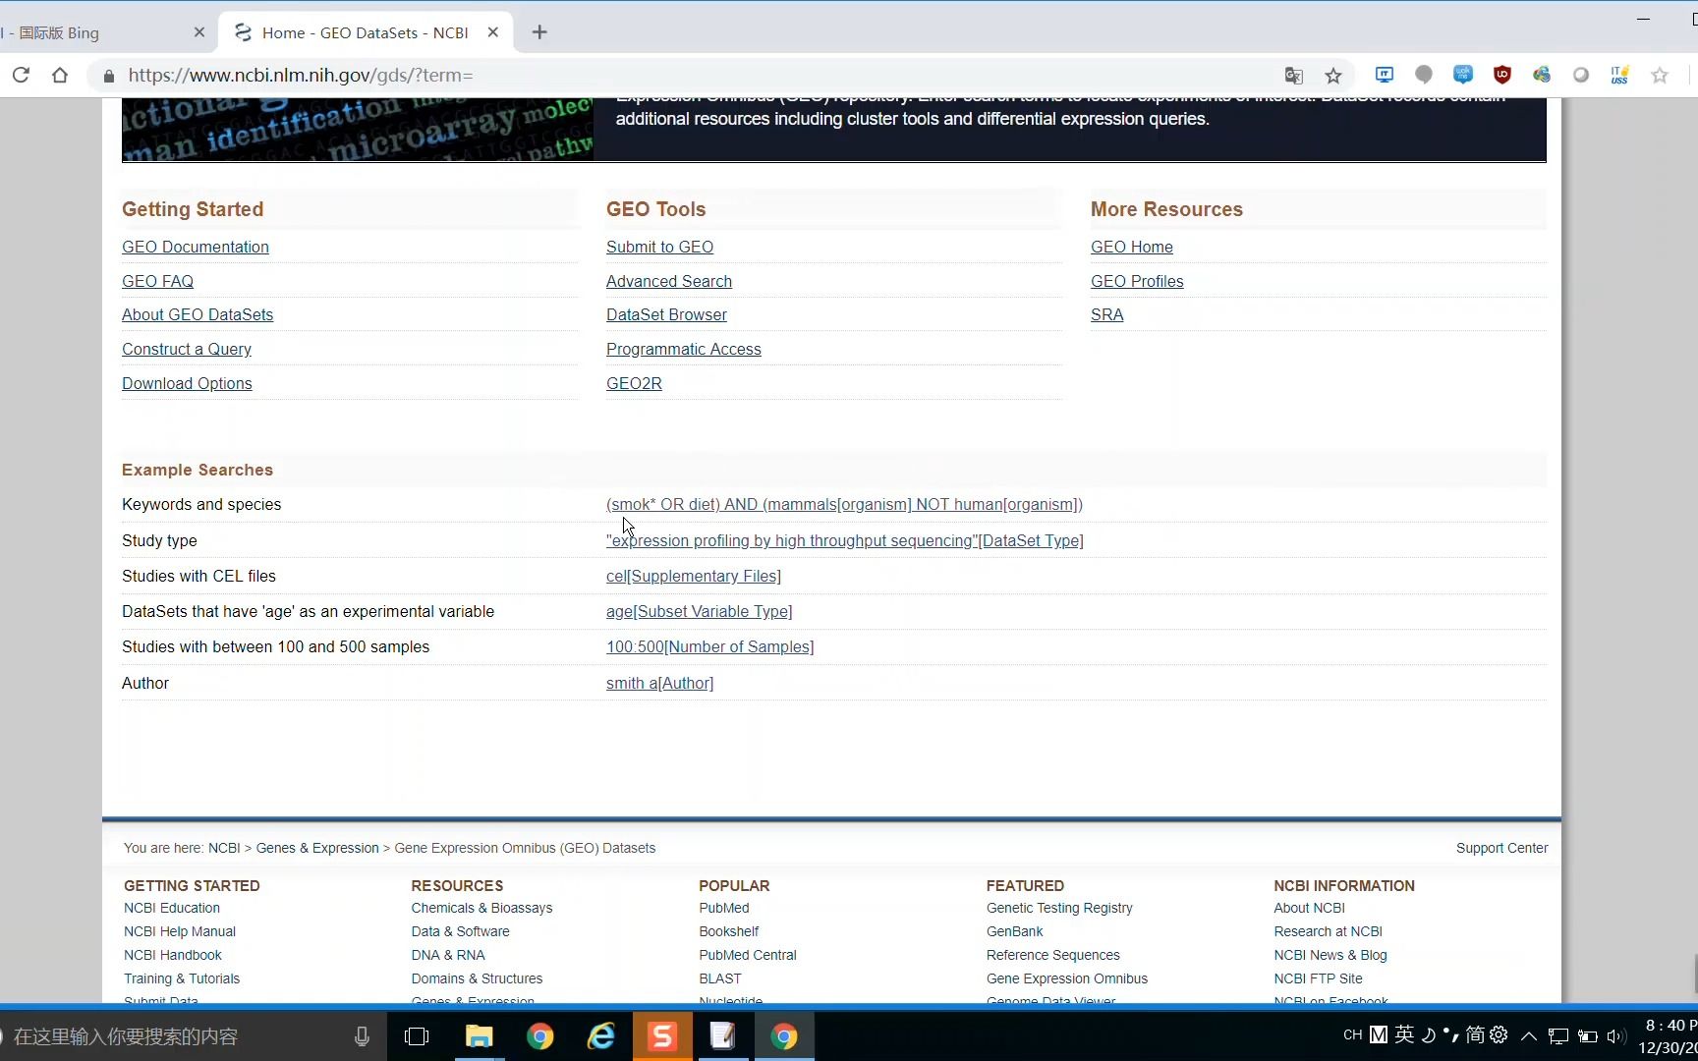Open the orange S app in taskbar
The height and width of the screenshot is (1061, 1698).
click(662, 1036)
